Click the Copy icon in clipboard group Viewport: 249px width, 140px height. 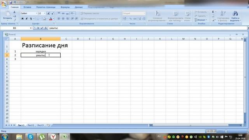tap(14, 16)
